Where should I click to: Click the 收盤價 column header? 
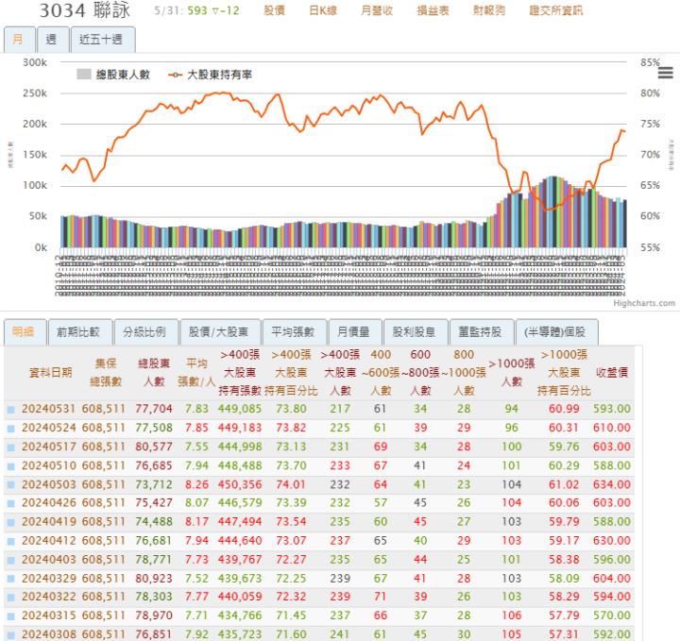[613, 372]
